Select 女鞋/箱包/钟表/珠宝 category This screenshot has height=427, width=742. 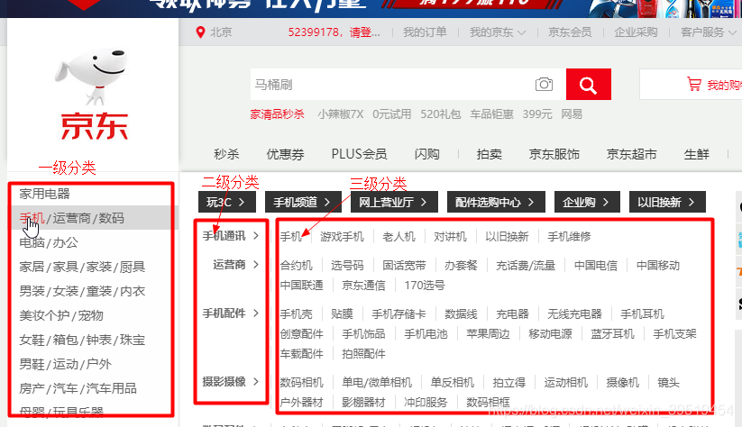click(x=82, y=340)
